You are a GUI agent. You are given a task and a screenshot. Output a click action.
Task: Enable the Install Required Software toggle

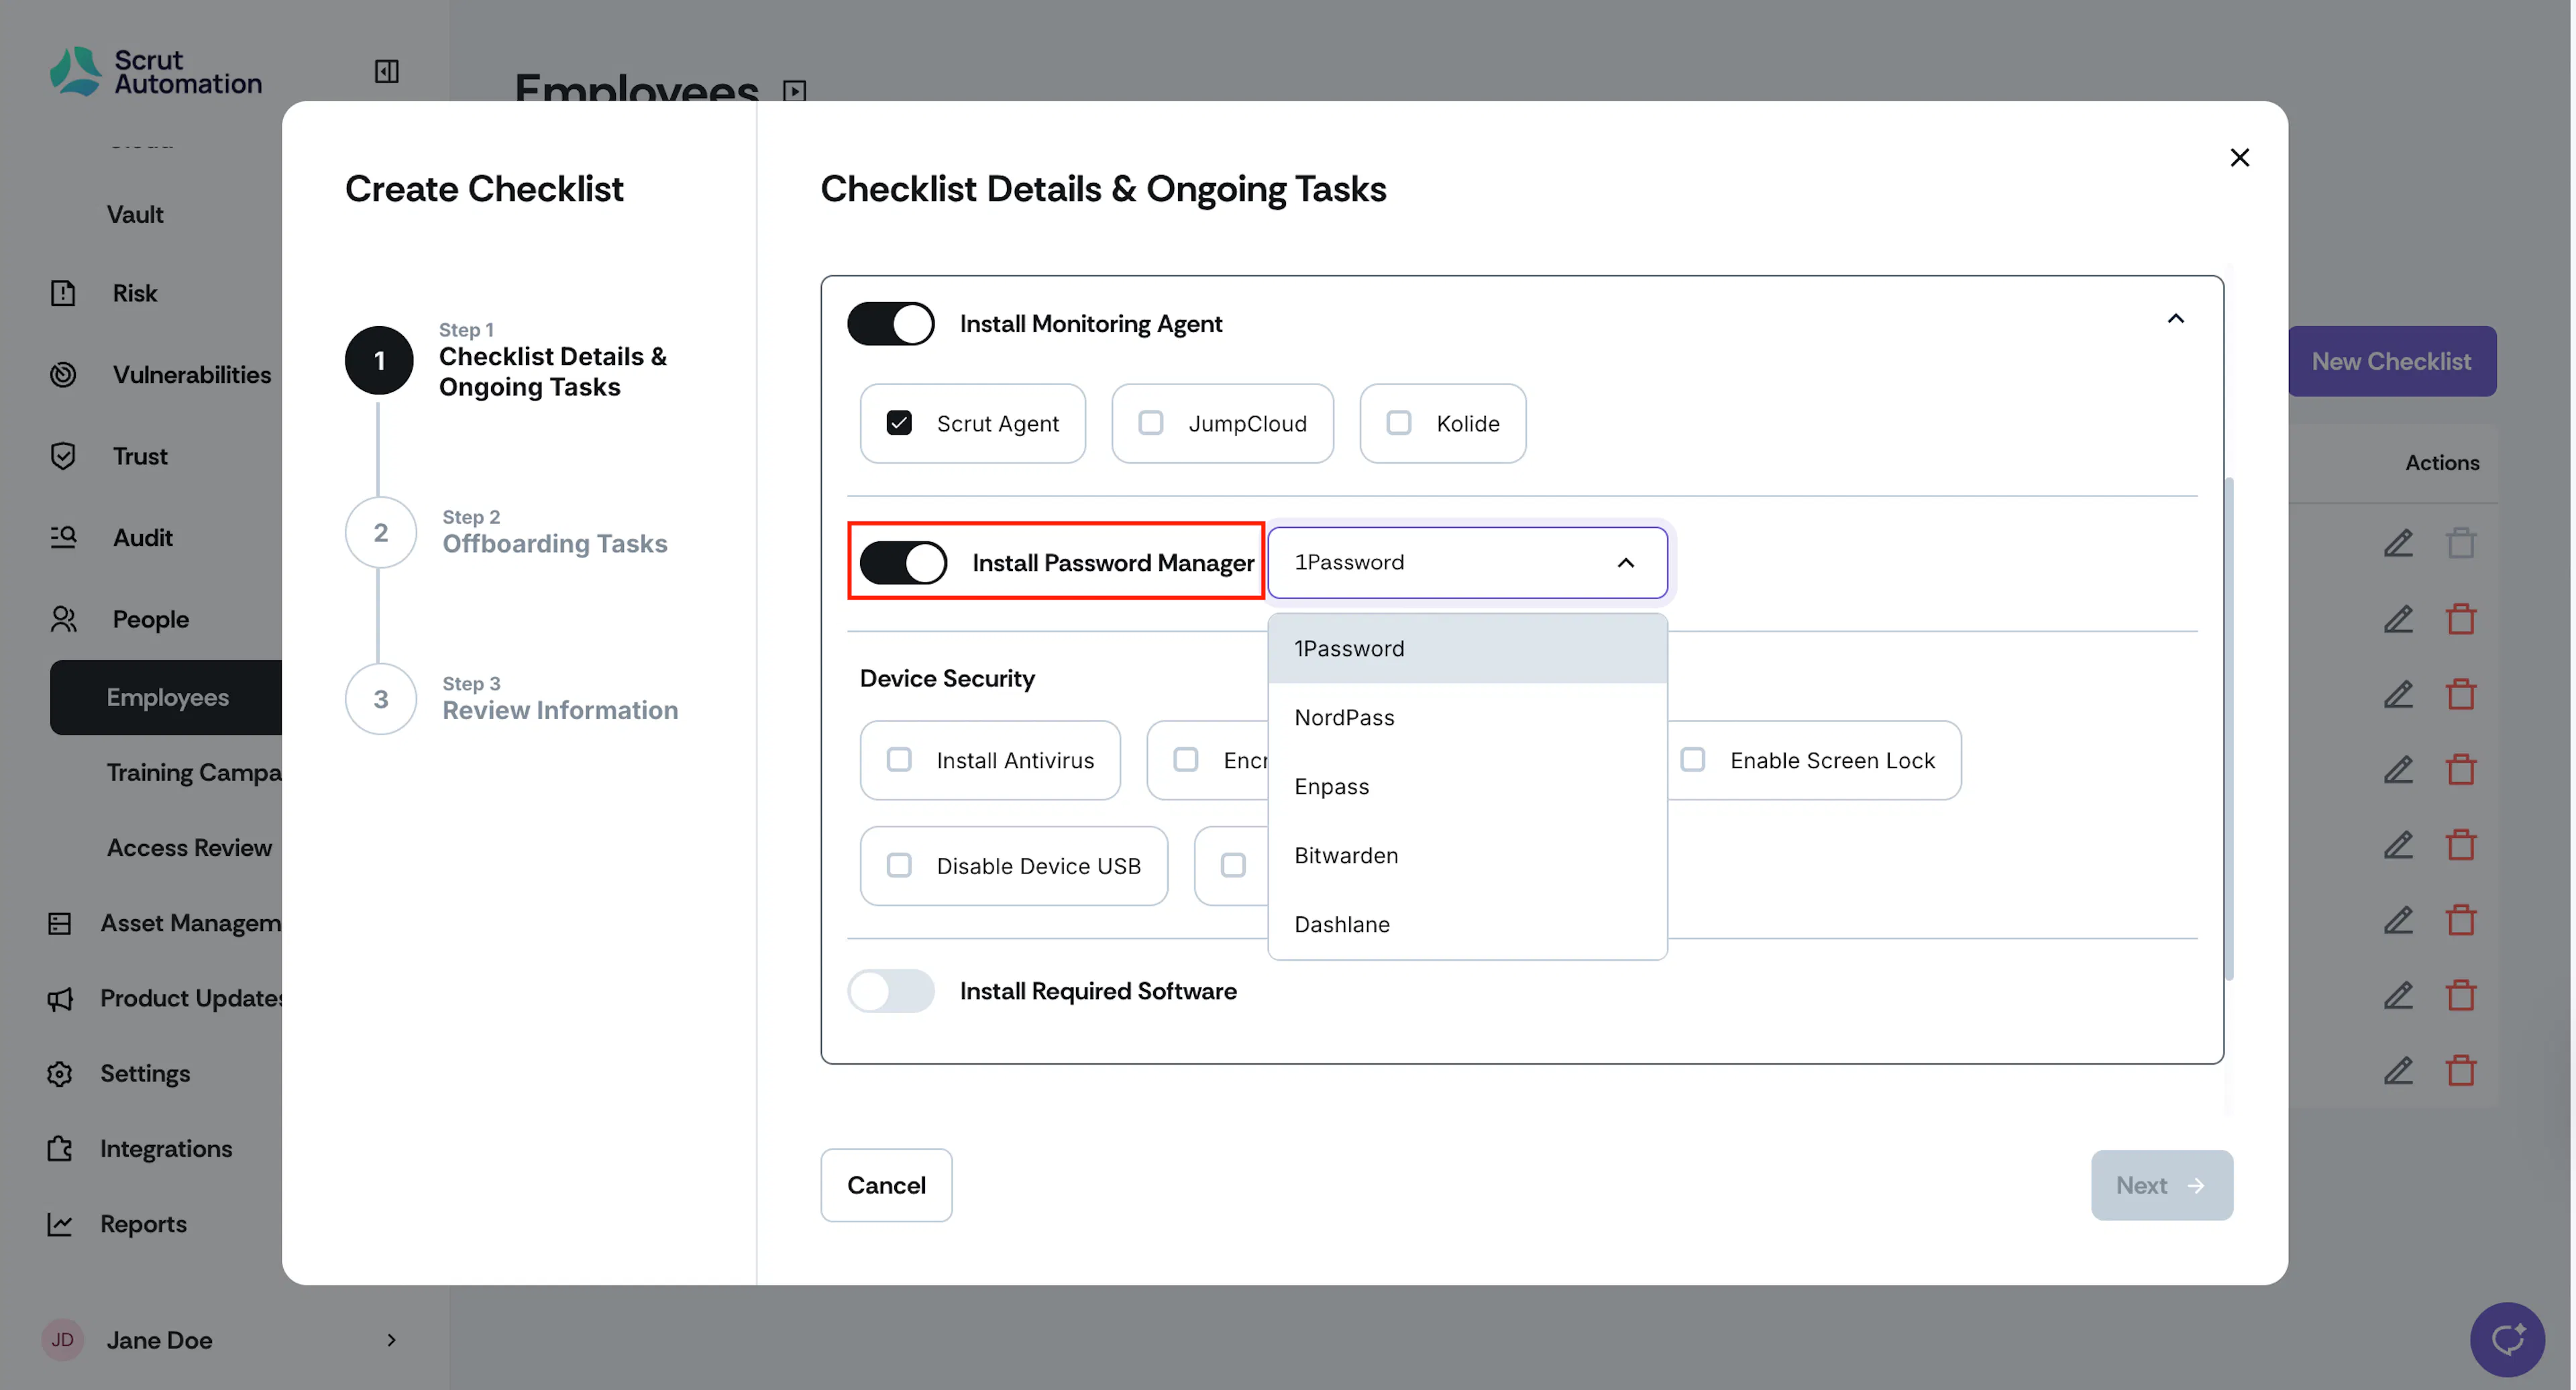click(x=890, y=991)
